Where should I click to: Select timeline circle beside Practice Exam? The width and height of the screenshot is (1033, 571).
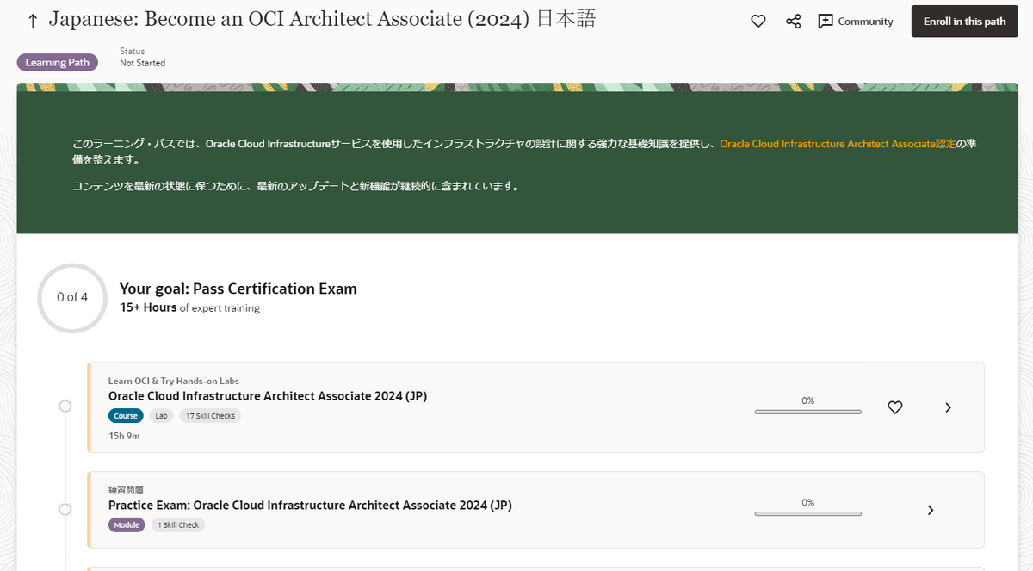[x=65, y=510]
